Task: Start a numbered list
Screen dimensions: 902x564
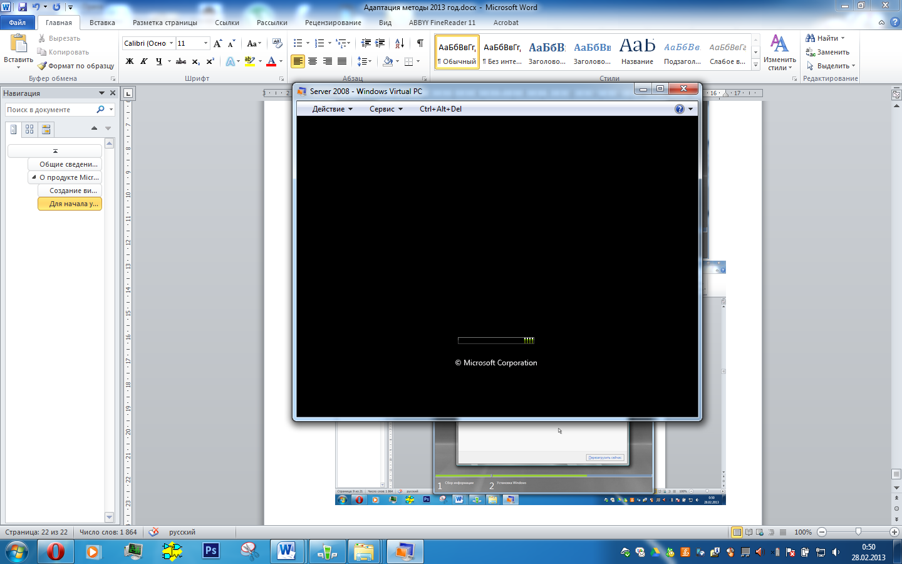Action: (x=319, y=43)
